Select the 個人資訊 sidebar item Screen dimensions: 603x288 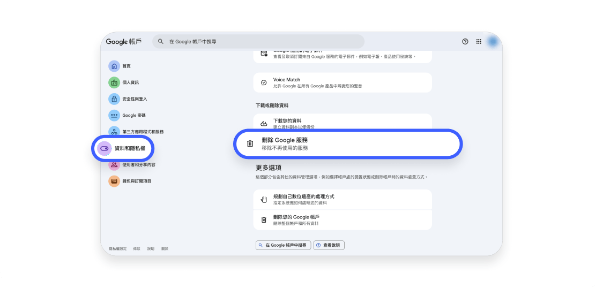click(x=124, y=82)
